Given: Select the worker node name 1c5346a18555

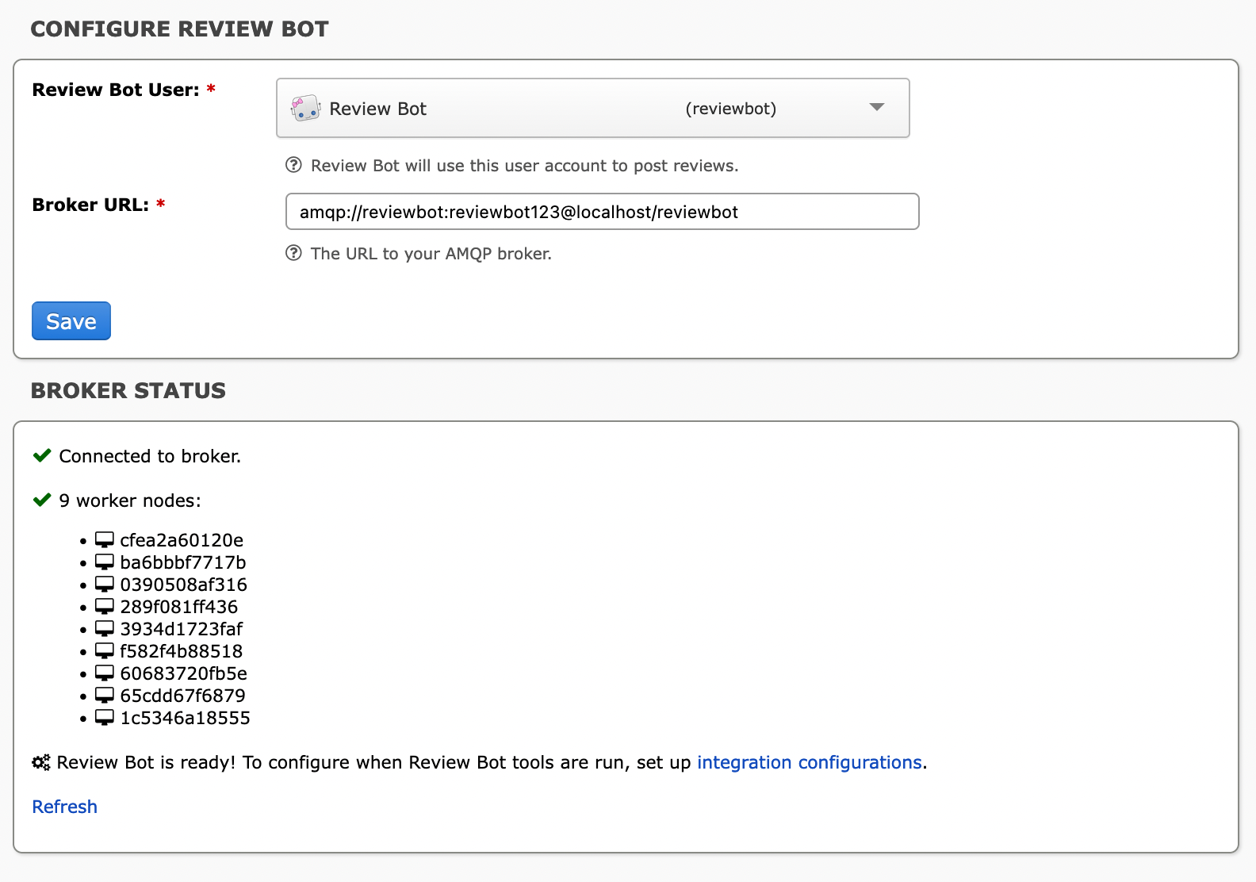Looking at the screenshot, I should tap(186, 718).
